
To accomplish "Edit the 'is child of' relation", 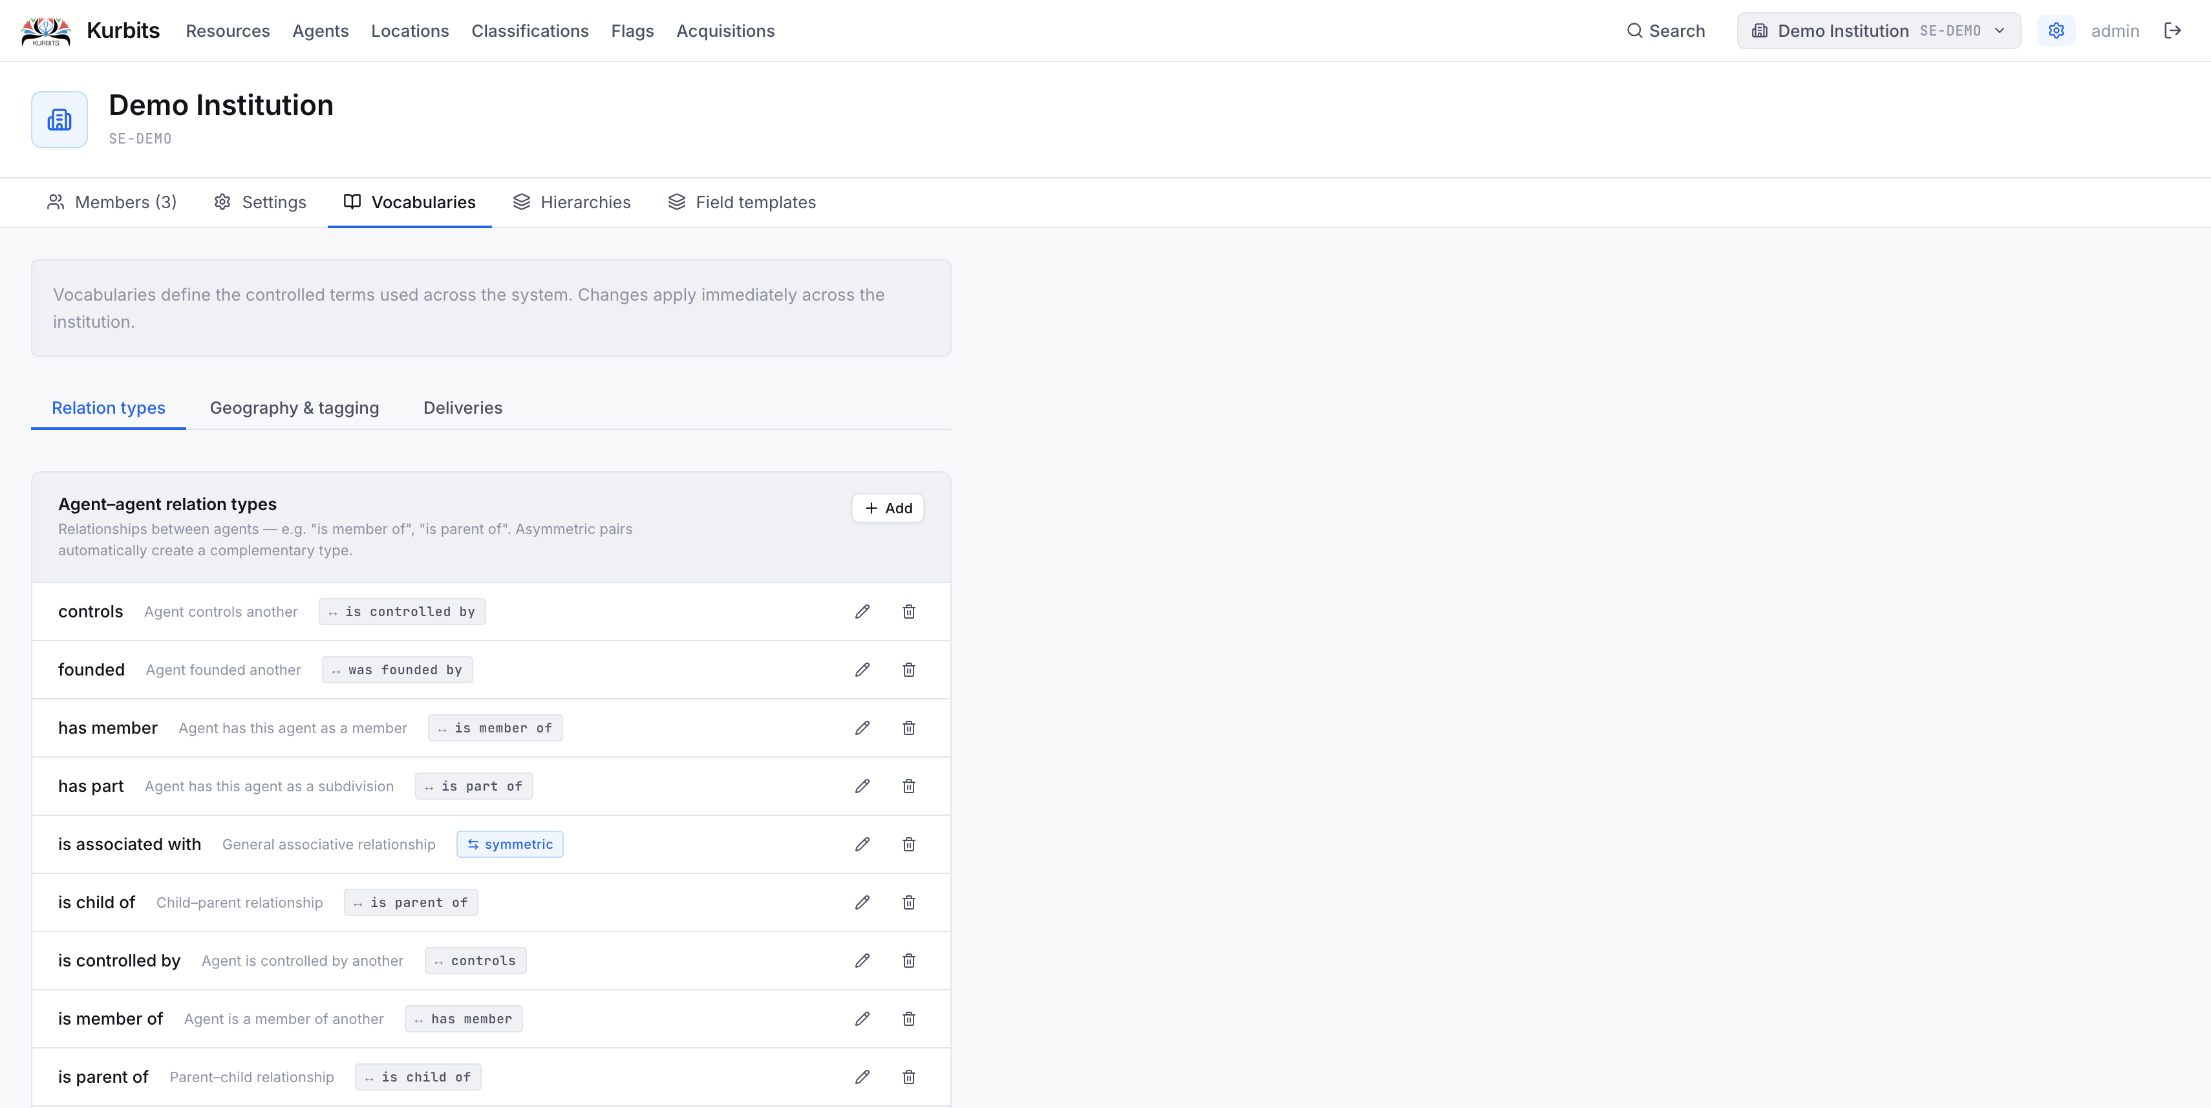I will click(x=862, y=902).
